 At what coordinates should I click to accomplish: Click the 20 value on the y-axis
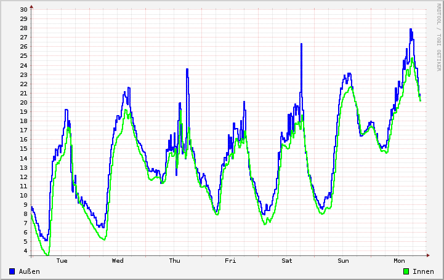click(23, 103)
